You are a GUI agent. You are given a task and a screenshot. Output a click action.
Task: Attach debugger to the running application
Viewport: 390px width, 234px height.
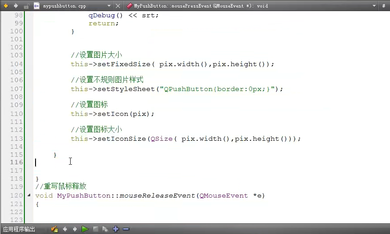(105, 229)
